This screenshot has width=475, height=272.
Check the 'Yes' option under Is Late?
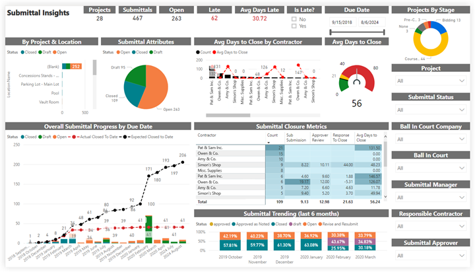pyautogui.click(x=294, y=26)
